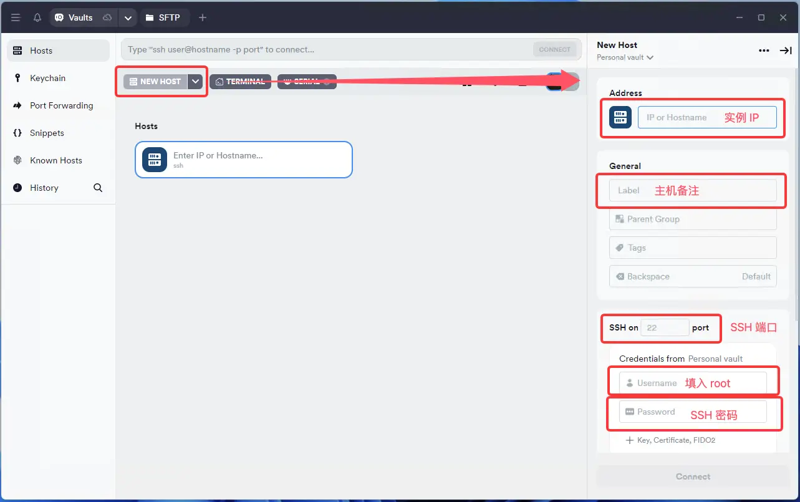Click the cloud sync icon beside Vaults
800x502 pixels.
[107, 17]
